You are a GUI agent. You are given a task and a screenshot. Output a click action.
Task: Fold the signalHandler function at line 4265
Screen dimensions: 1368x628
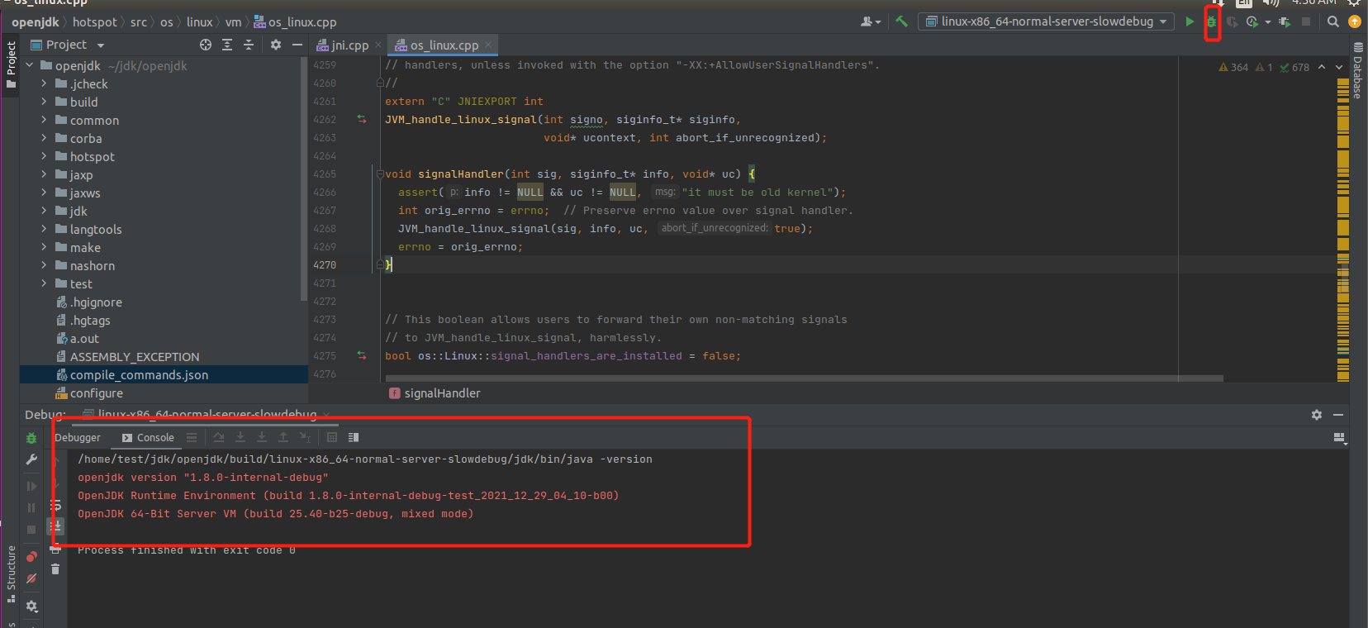pos(380,174)
